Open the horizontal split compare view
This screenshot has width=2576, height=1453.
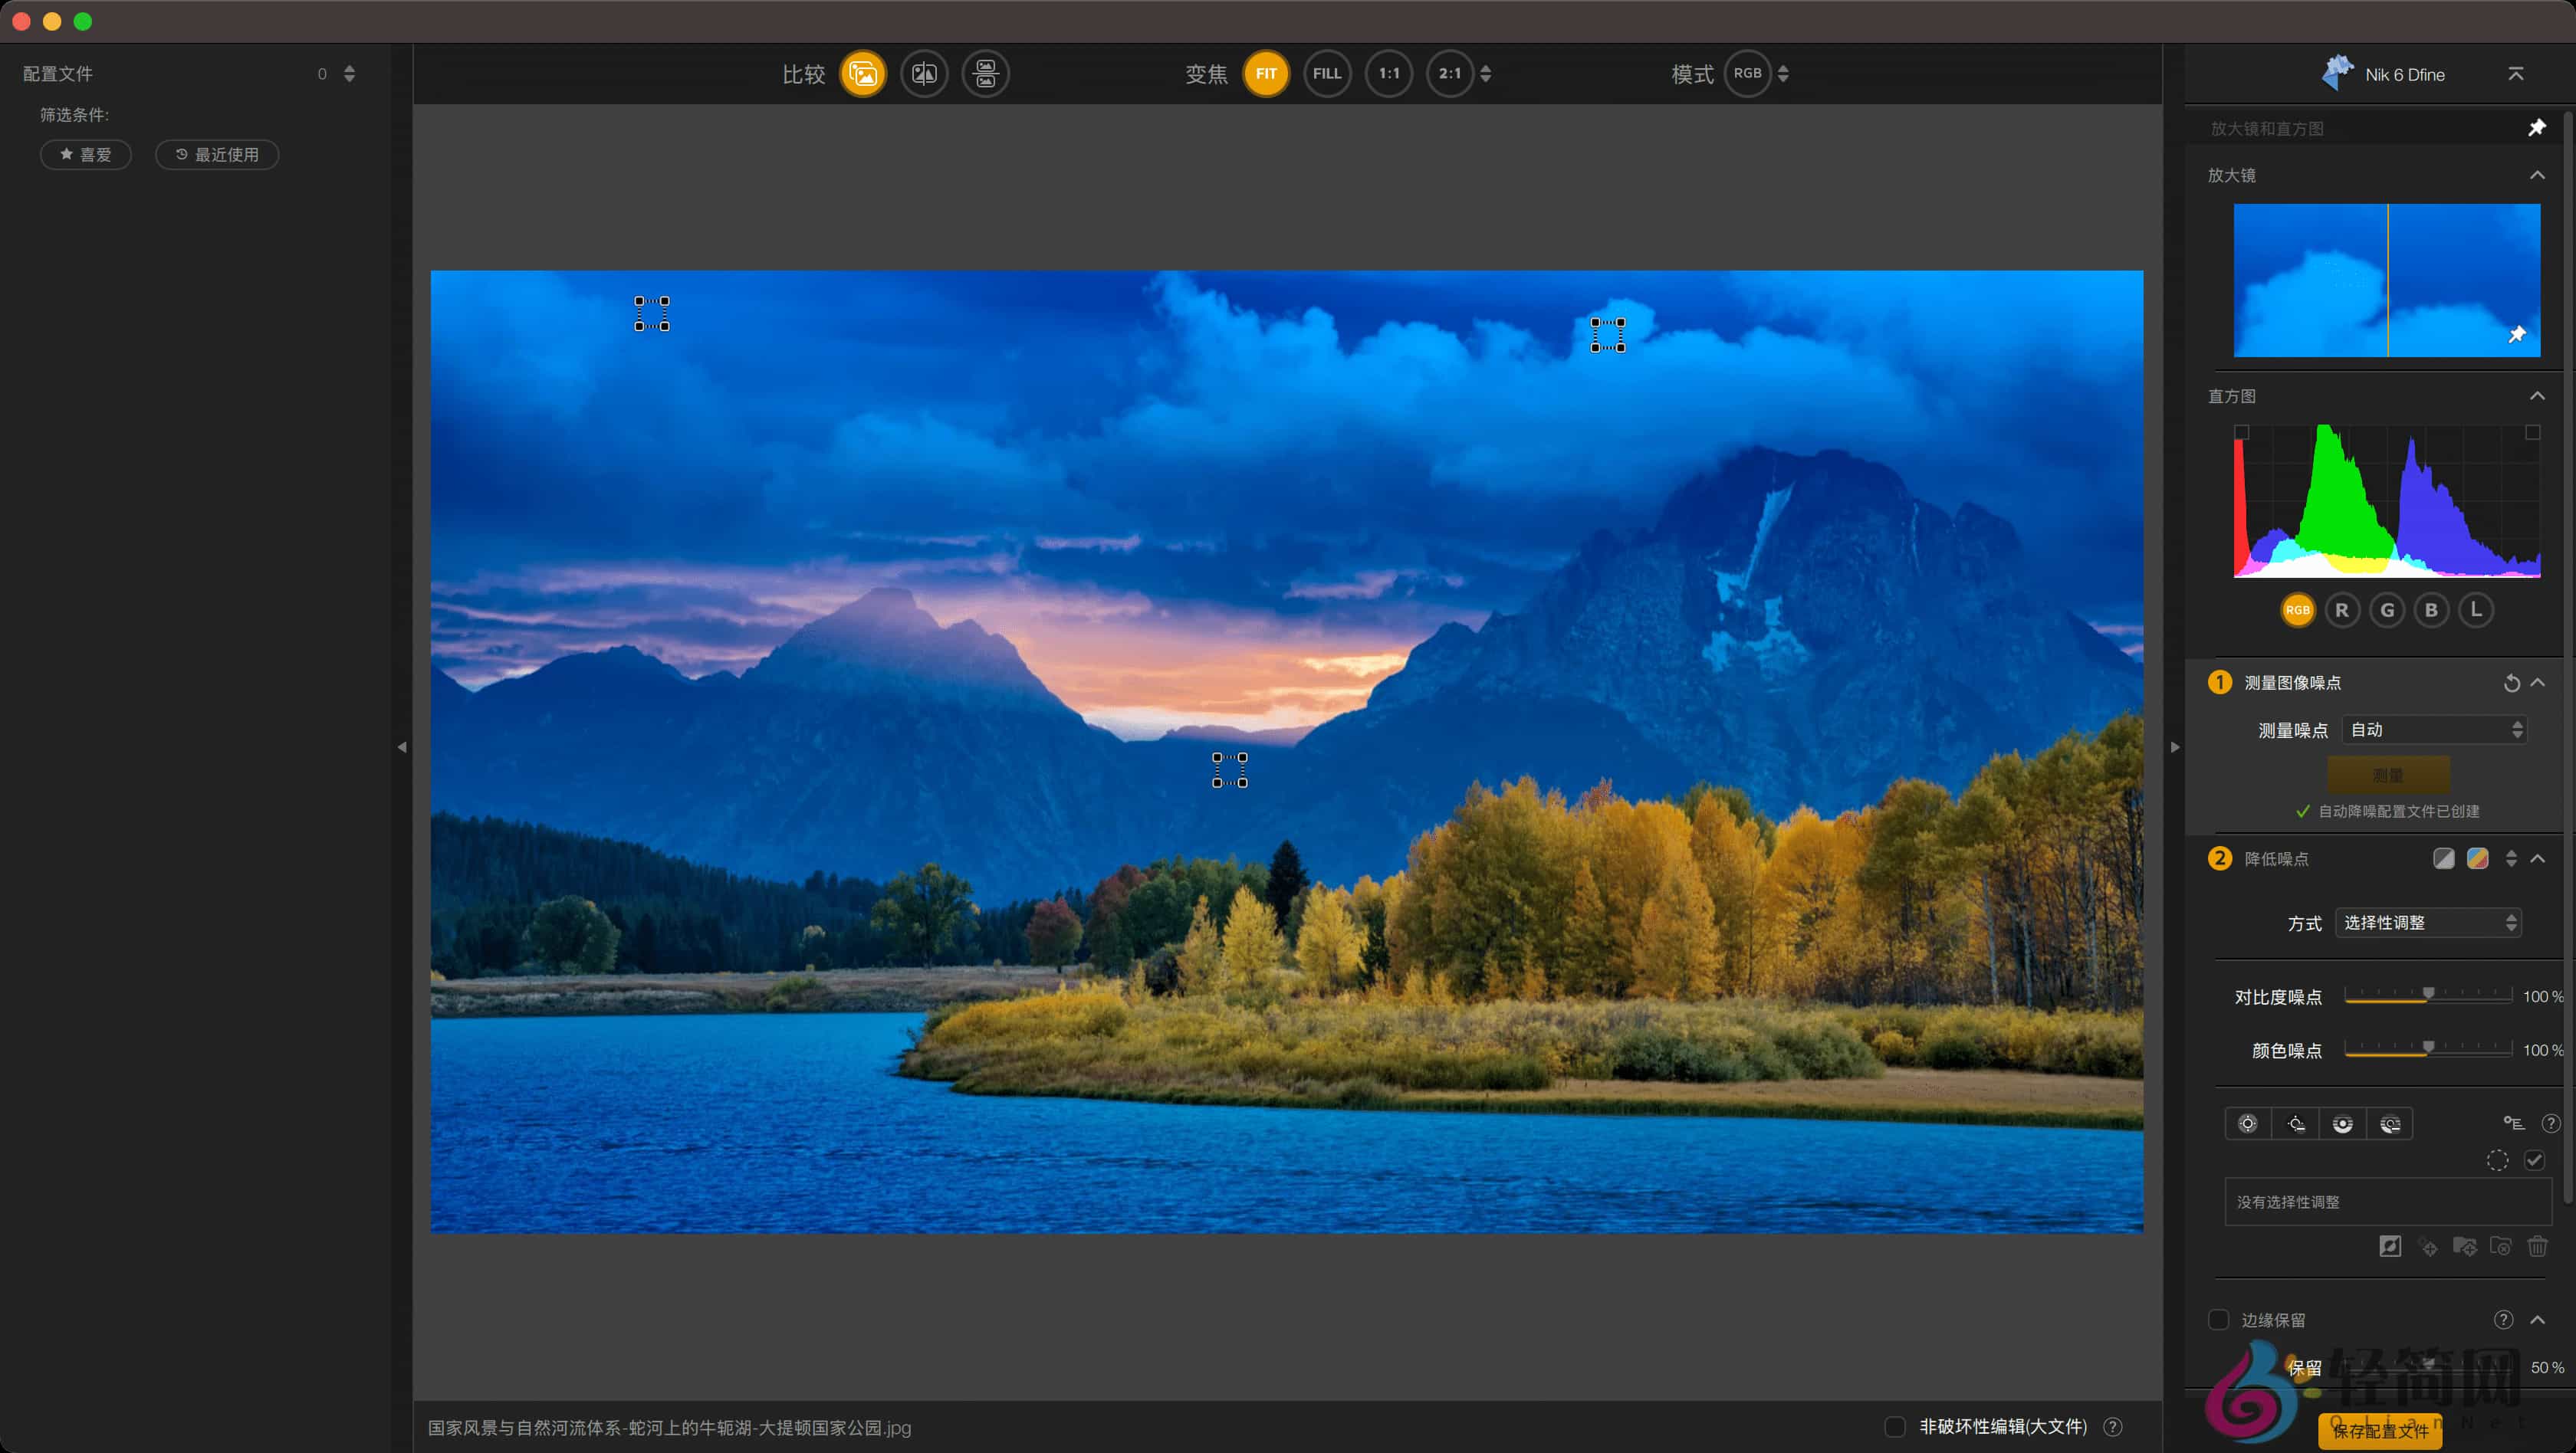(986, 73)
